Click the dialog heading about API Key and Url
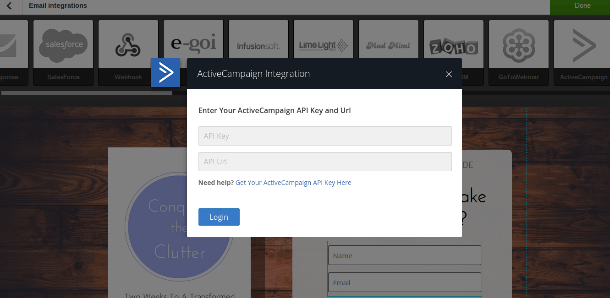This screenshot has height=298, width=610. click(275, 110)
